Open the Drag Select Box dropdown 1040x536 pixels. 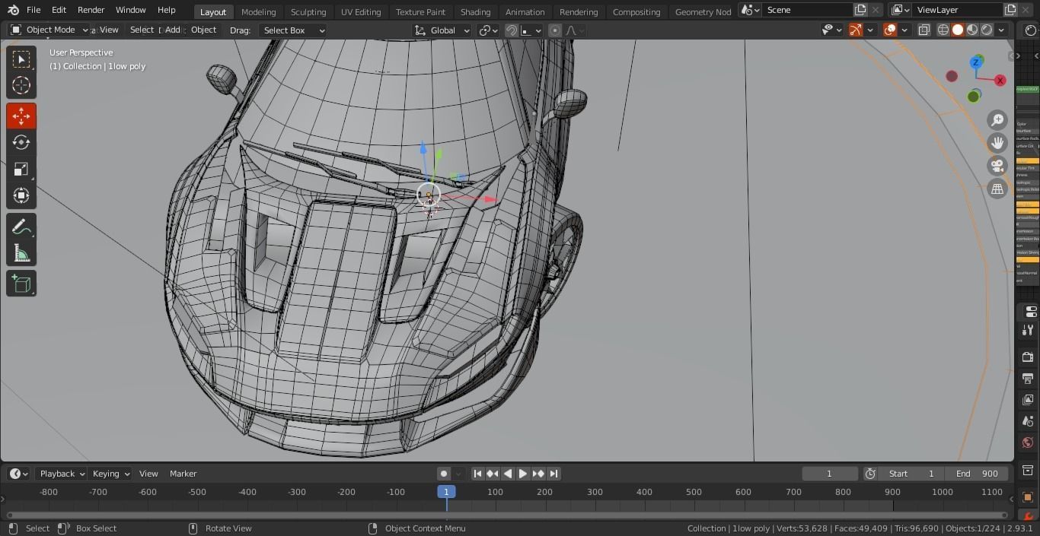click(x=293, y=30)
